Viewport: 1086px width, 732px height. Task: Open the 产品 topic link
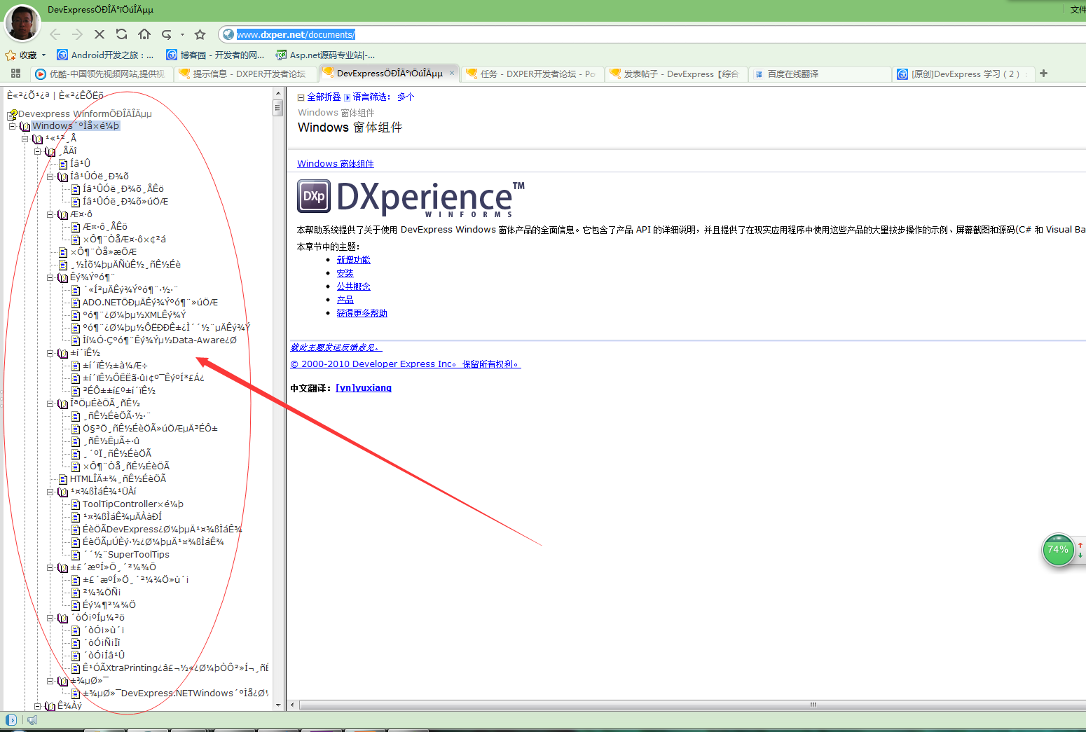[x=345, y=300]
